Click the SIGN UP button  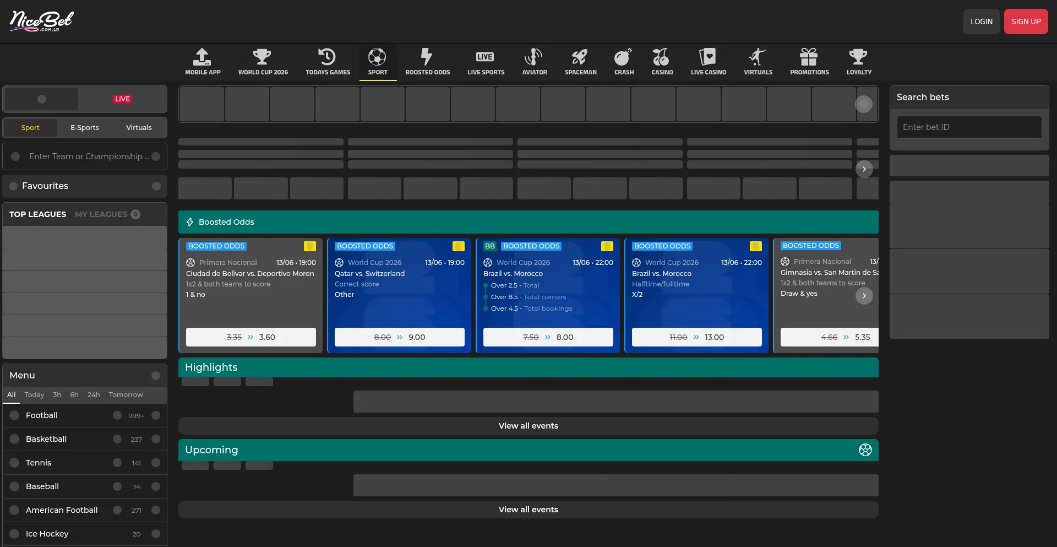coord(1026,21)
